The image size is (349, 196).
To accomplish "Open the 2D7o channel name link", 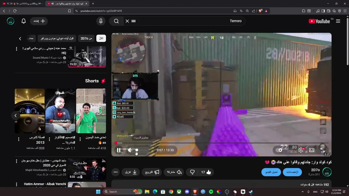I will (x=315, y=170).
